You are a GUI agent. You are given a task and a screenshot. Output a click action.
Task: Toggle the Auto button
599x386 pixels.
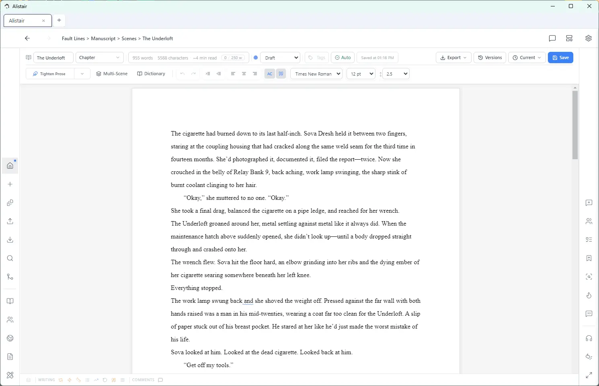point(343,57)
